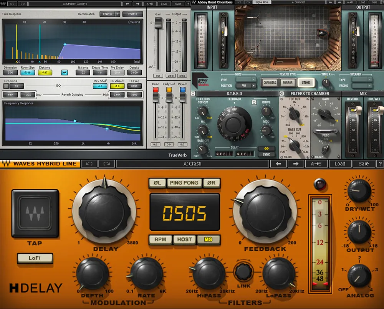Toggle Reverb blue path button
Image resolution: width=384 pixels, height=309 pixels.
[183, 89]
